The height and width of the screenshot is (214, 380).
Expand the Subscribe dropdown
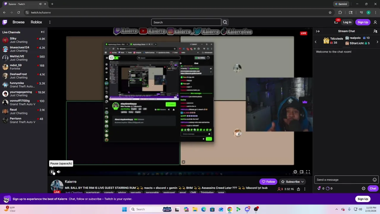293,182
